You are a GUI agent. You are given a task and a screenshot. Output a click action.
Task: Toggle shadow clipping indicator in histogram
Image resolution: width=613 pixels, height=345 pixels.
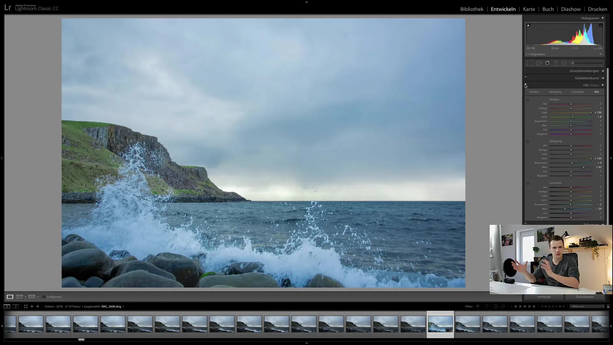coord(528,25)
